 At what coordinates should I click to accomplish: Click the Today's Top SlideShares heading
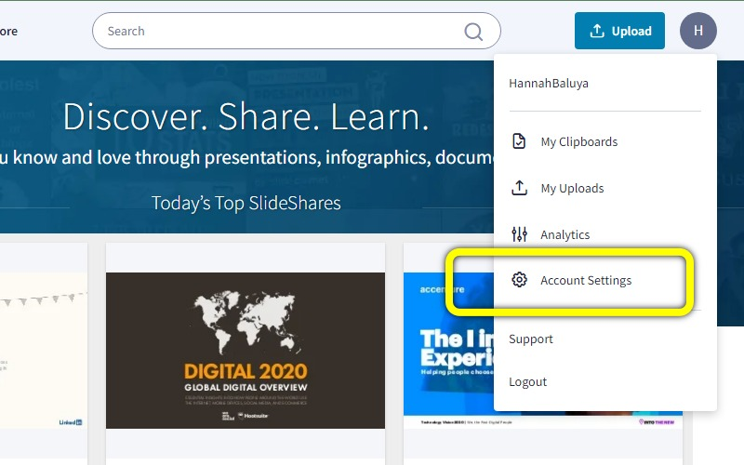coord(246,203)
